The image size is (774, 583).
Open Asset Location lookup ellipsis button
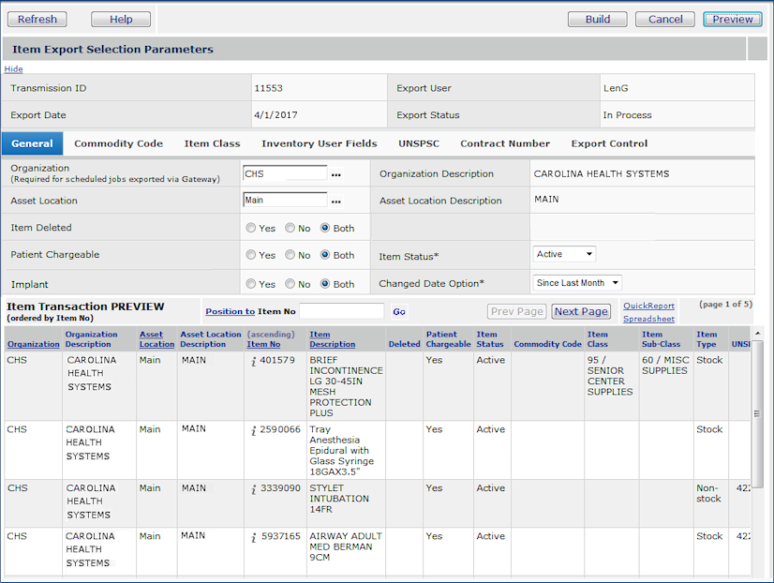pyautogui.click(x=336, y=201)
